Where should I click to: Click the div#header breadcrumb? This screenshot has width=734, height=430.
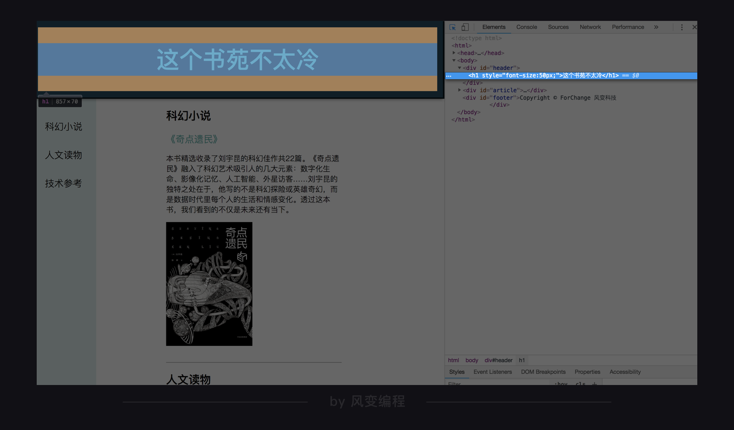pos(498,360)
